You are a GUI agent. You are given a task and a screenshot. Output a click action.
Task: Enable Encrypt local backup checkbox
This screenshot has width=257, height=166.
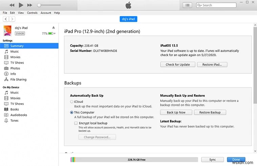click(x=76, y=123)
